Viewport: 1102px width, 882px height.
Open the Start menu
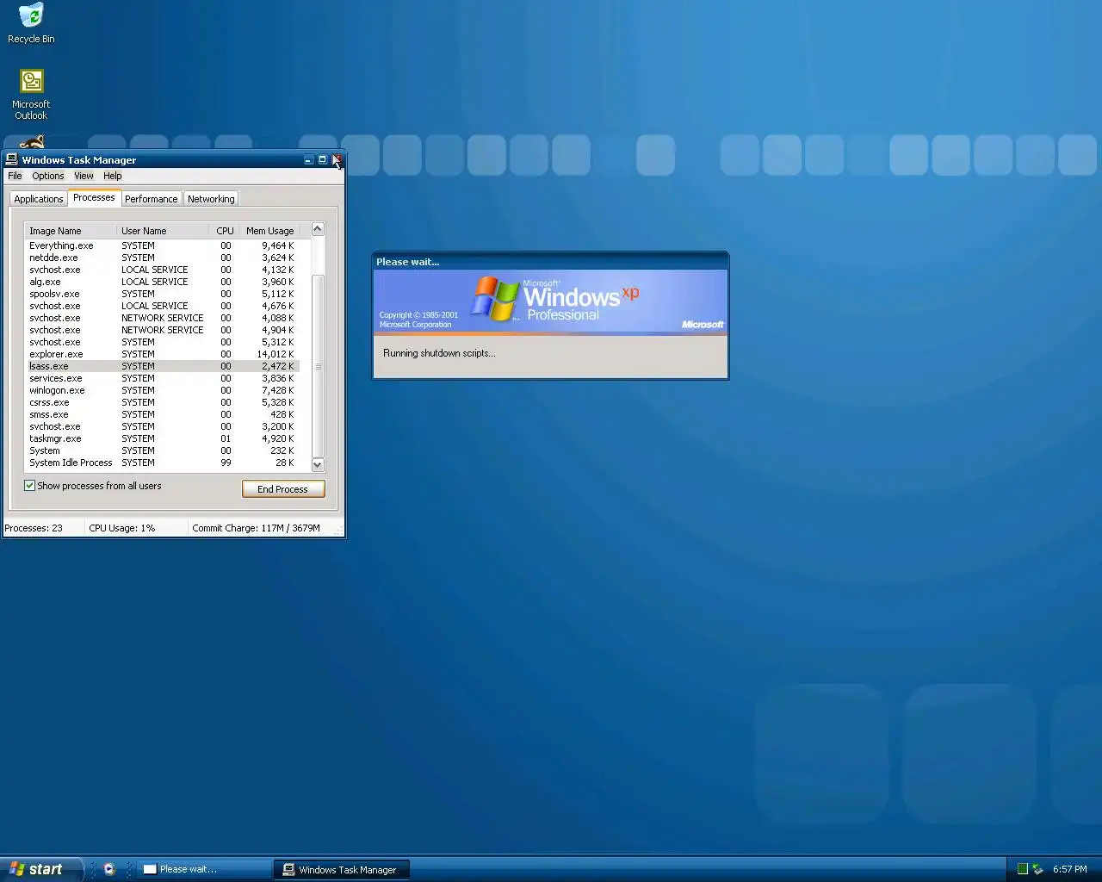tap(40, 869)
